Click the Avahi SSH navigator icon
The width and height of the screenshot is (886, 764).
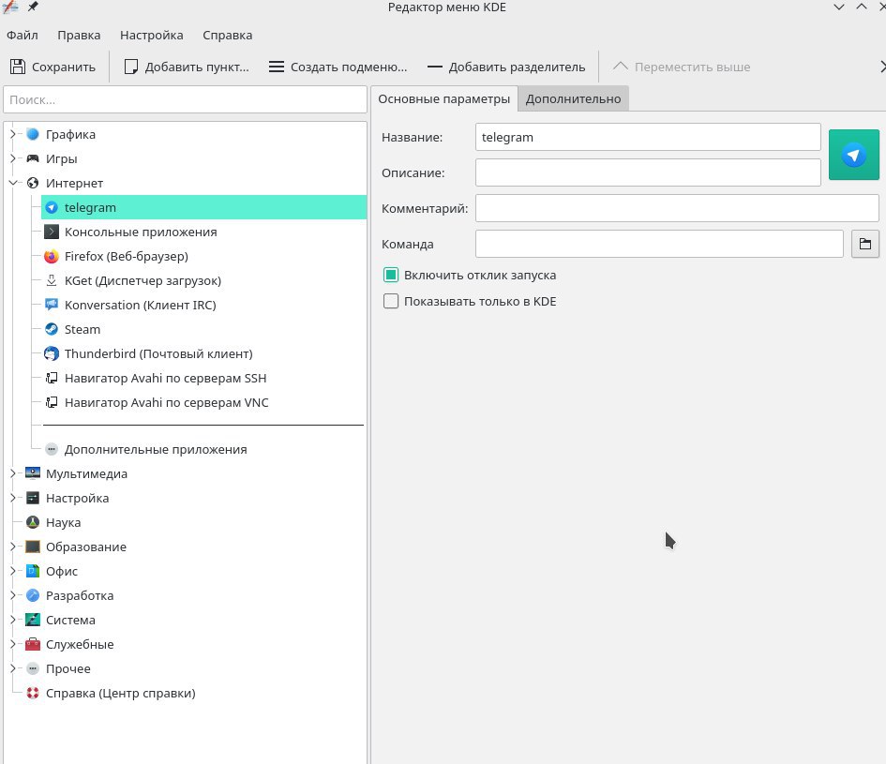click(x=52, y=378)
